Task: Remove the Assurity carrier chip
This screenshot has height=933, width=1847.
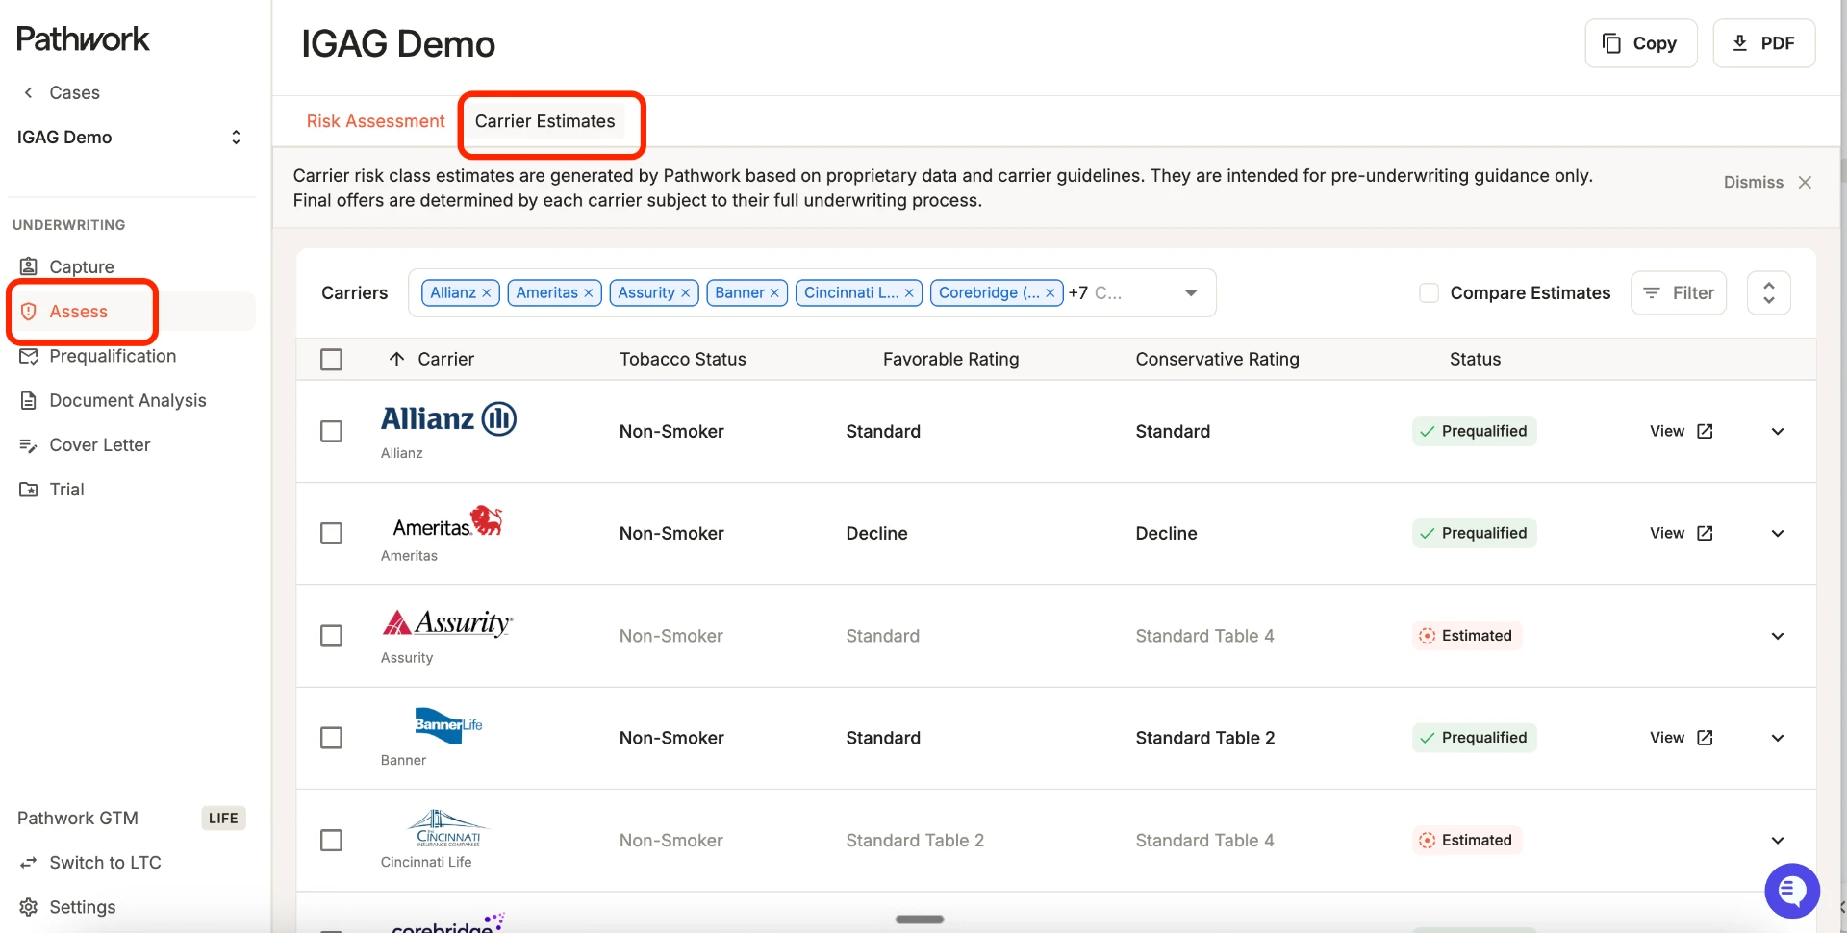Action: (x=686, y=293)
